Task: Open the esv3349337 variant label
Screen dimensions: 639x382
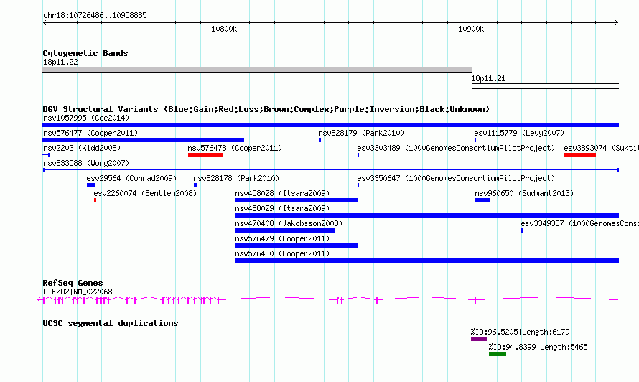Action: (x=579, y=223)
